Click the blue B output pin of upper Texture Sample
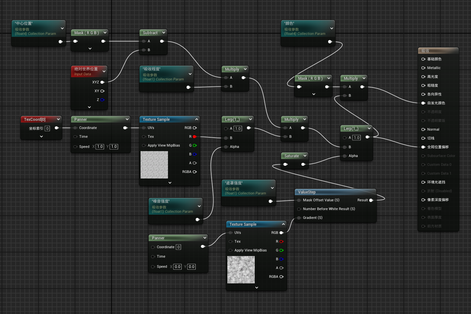This screenshot has width=471, height=314. [x=194, y=154]
